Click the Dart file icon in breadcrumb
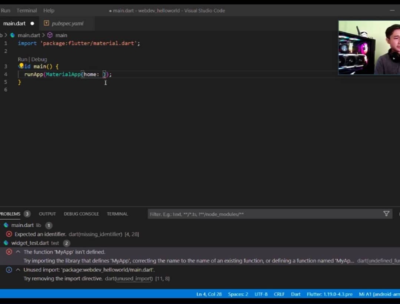Screen dimensions: 400x304 click(x=13, y=35)
